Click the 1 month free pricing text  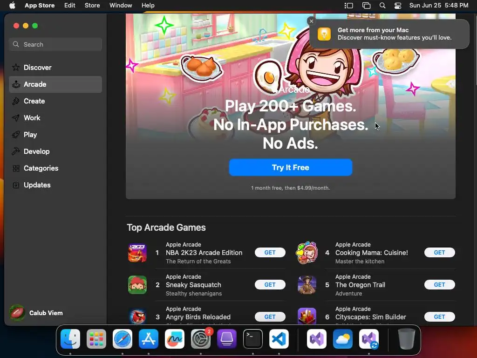pyautogui.click(x=291, y=188)
